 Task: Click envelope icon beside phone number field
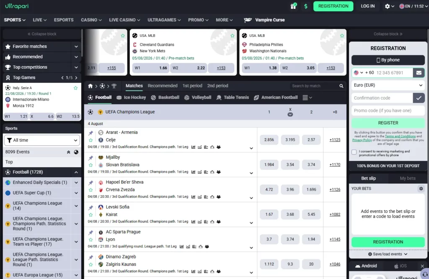coord(419,73)
